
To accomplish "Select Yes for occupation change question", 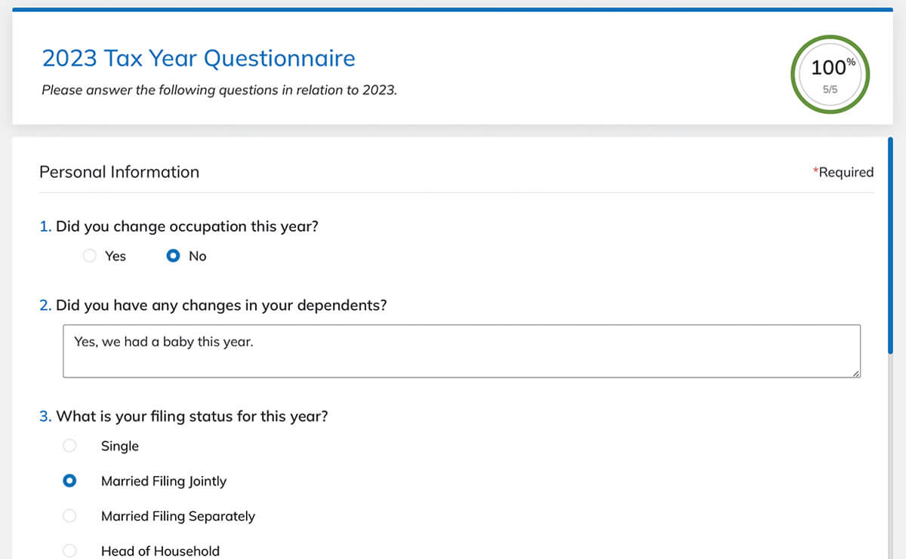I will [90, 256].
